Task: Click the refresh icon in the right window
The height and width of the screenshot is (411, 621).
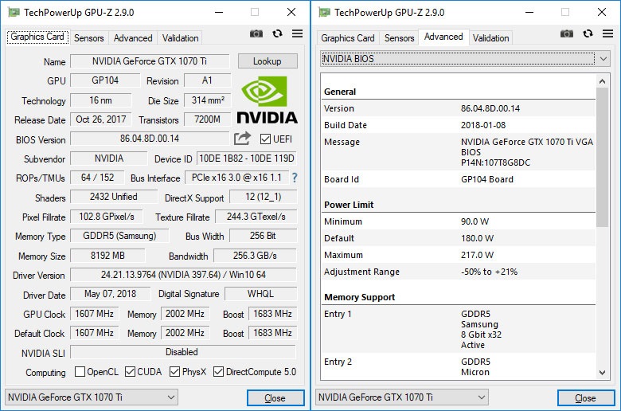Action: click(x=588, y=33)
